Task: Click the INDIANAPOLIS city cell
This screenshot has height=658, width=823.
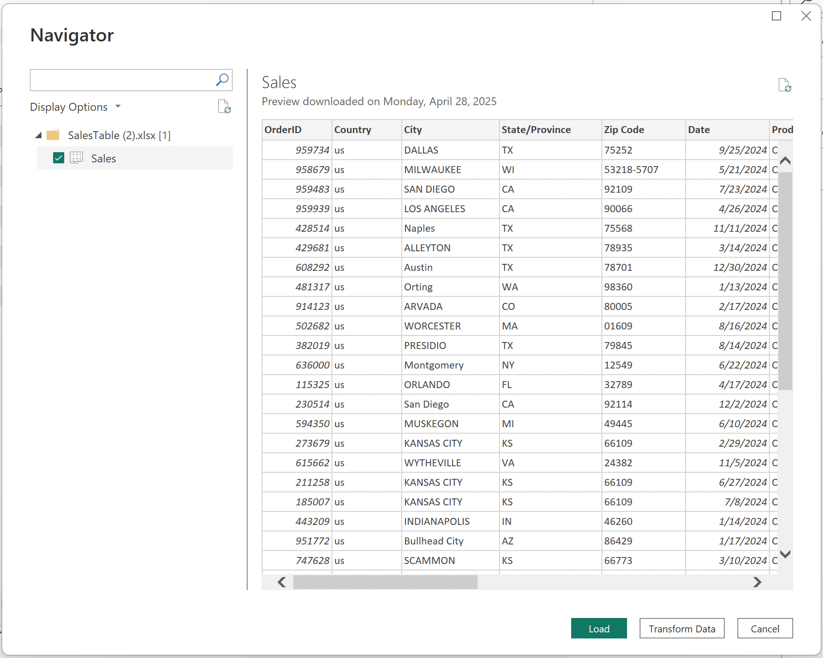Action: pyautogui.click(x=451, y=522)
